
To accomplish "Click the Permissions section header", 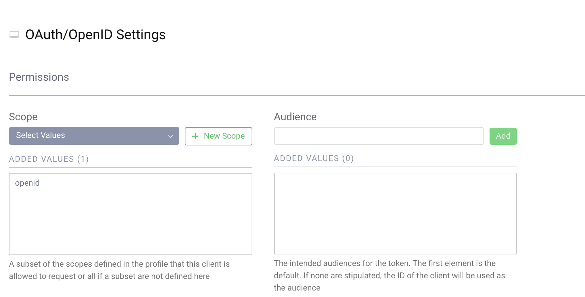I will 39,77.
